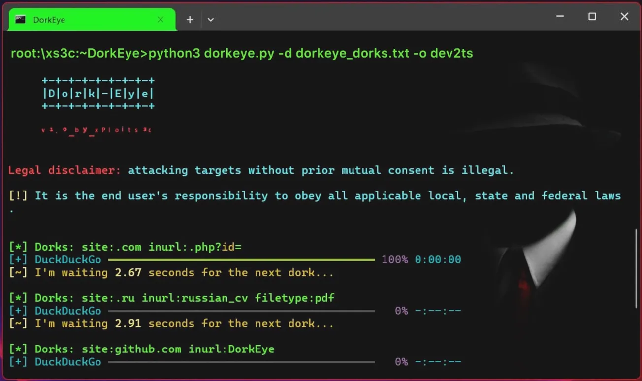
Task: Click the [~] waiting indicator symbol
Action: point(18,272)
